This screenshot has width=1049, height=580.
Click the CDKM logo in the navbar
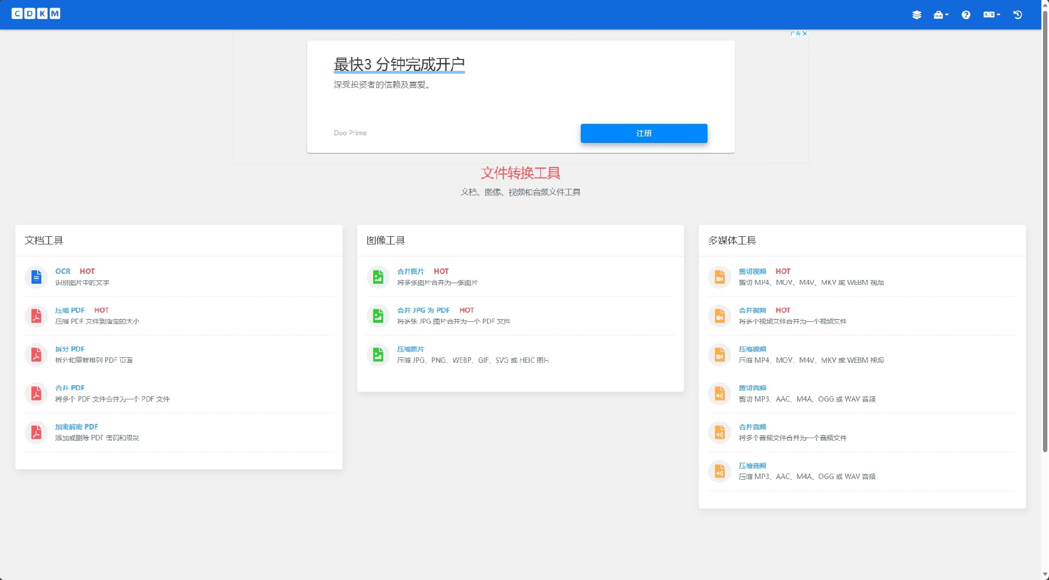coord(36,14)
